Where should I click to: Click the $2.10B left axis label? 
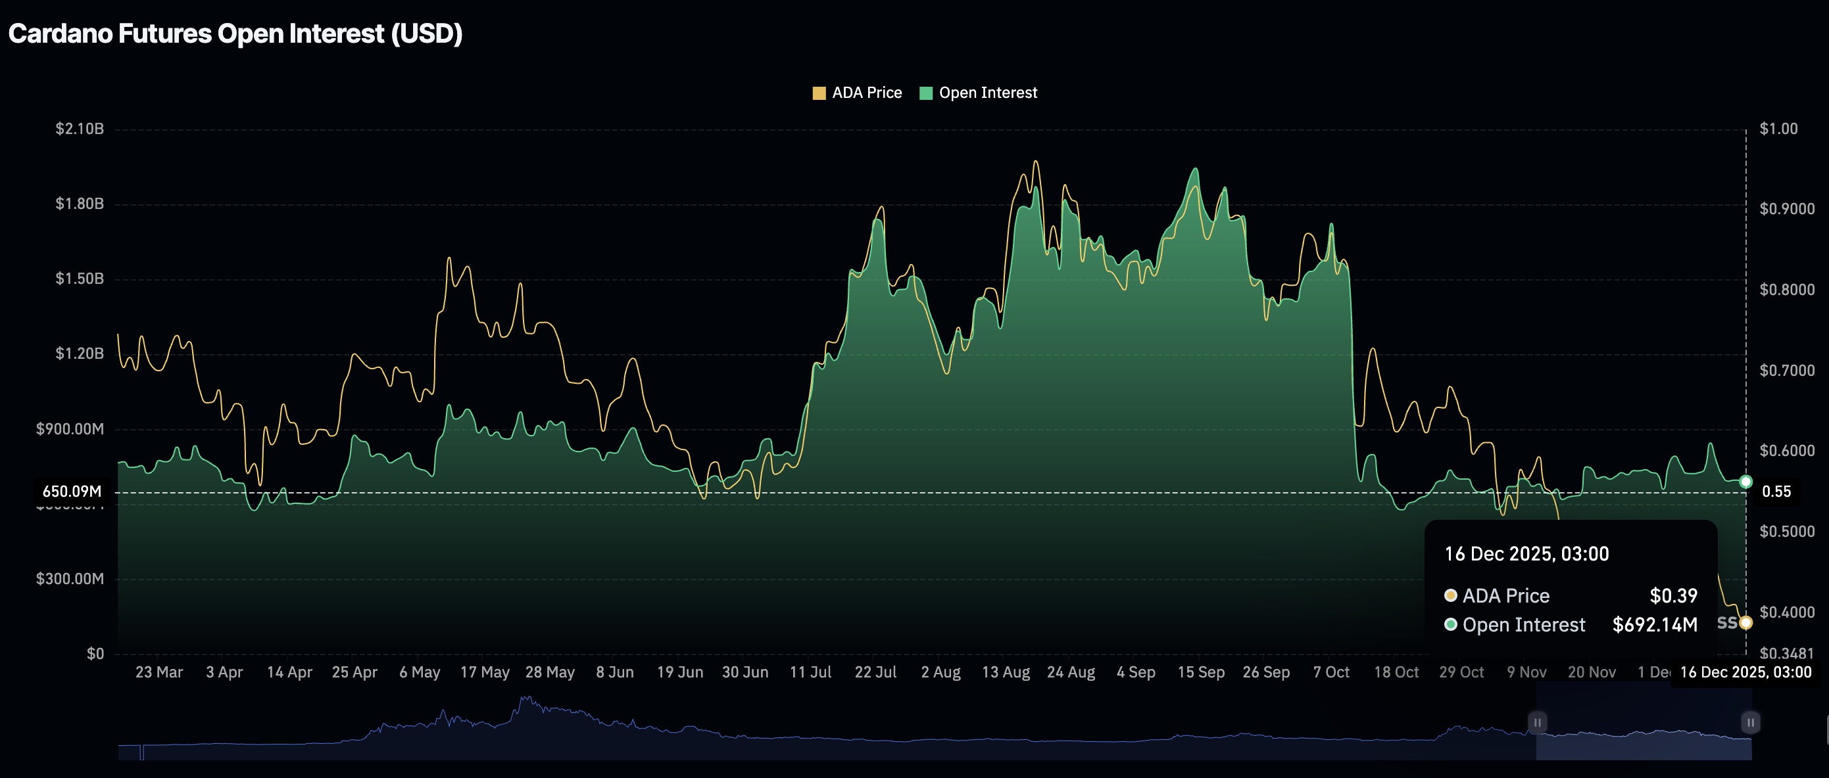click(x=80, y=128)
